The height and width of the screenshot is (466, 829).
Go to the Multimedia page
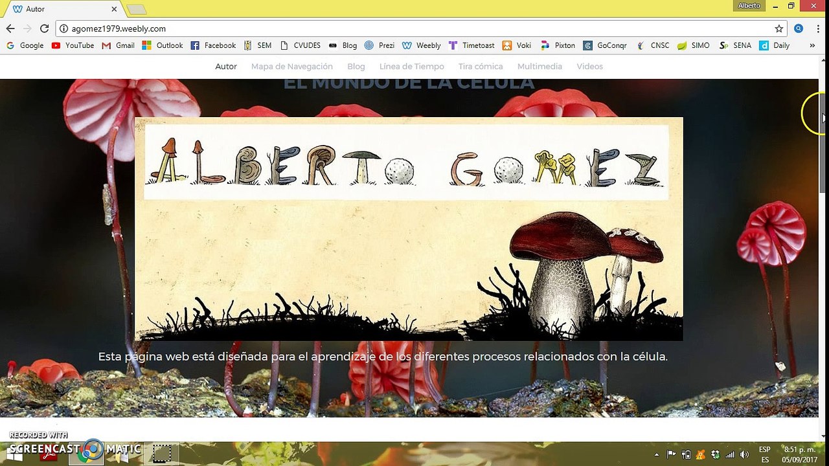[x=539, y=66]
